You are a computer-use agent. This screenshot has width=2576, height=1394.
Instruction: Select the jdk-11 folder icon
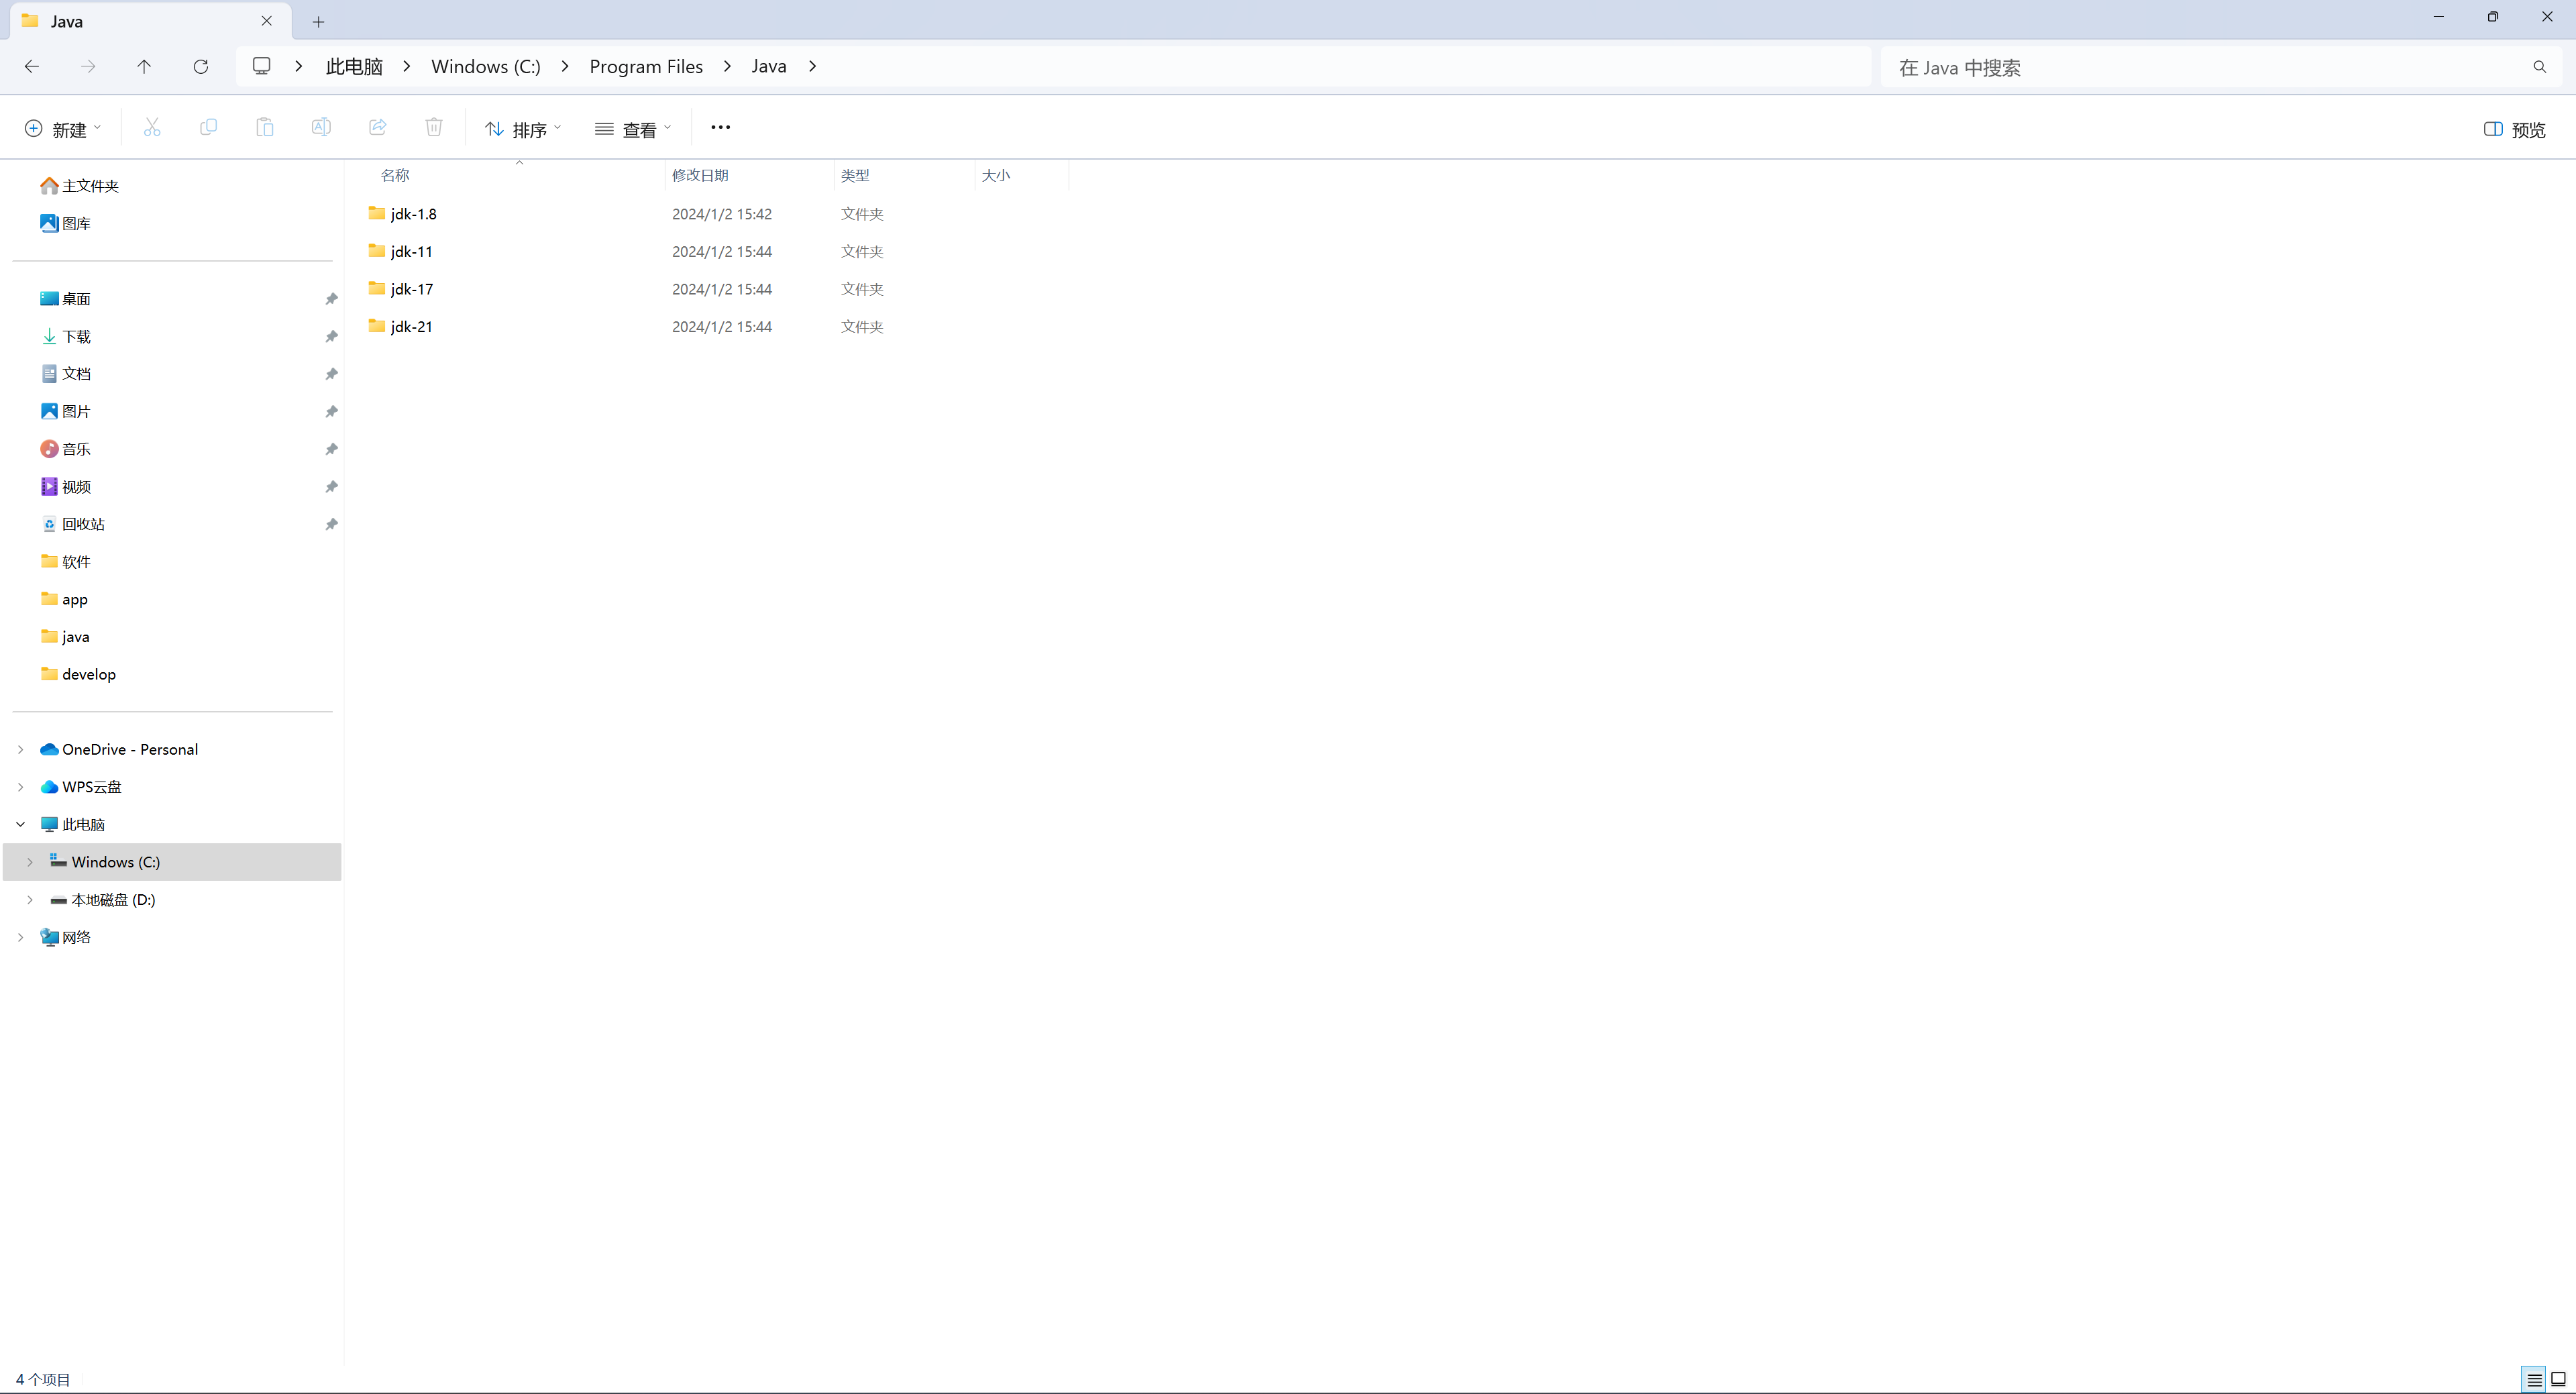[377, 251]
